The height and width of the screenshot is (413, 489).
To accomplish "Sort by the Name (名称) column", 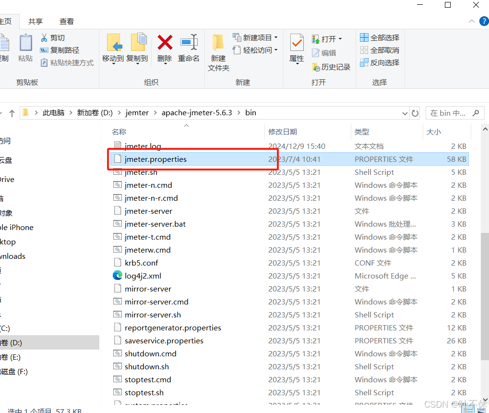I will [119, 132].
